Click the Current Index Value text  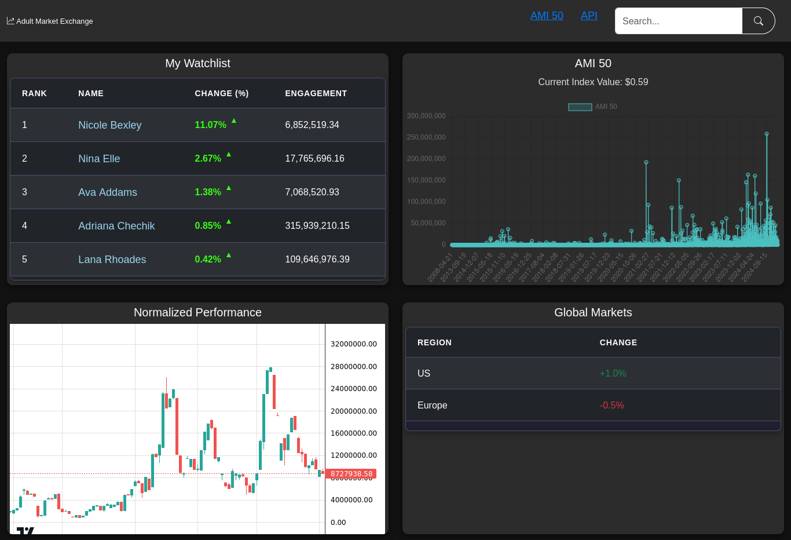pyautogui.click(x=593, y=82)
